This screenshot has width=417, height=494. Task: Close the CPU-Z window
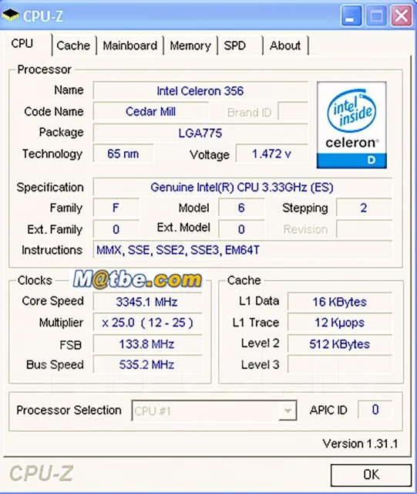click(402, 15)
